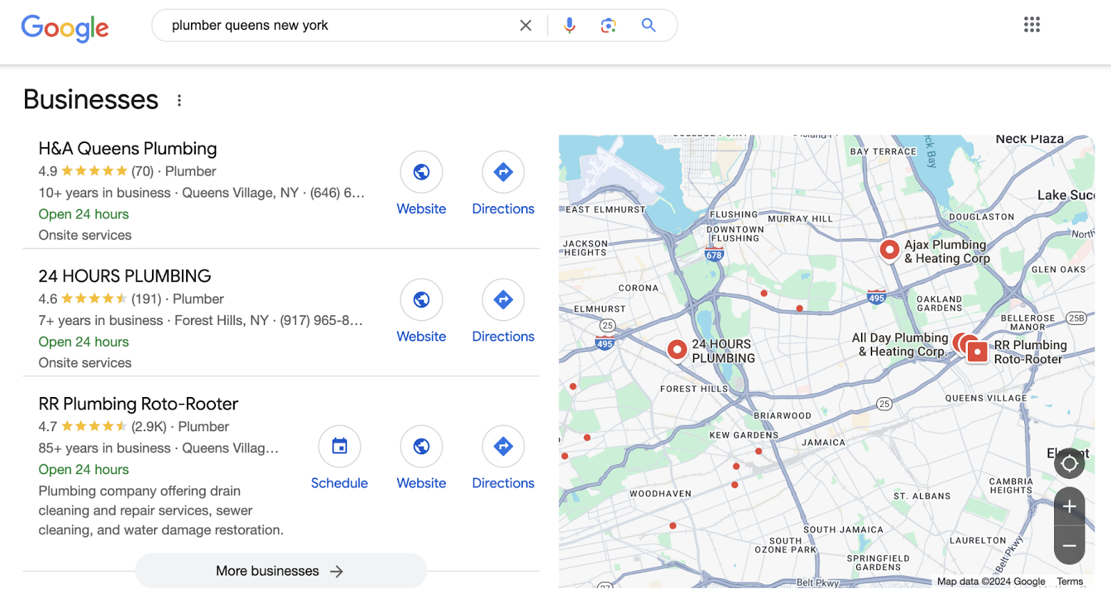This screenshot has width=1111, height=613.
Task: Click the Google logo
Action: [65, 27]
